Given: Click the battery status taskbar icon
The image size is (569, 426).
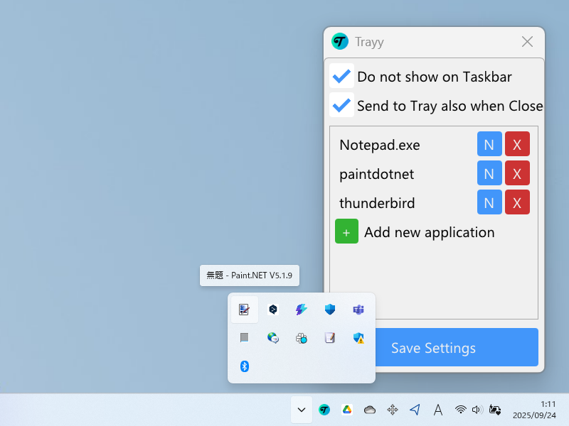Looking at the screenshot, I should 495,410.
